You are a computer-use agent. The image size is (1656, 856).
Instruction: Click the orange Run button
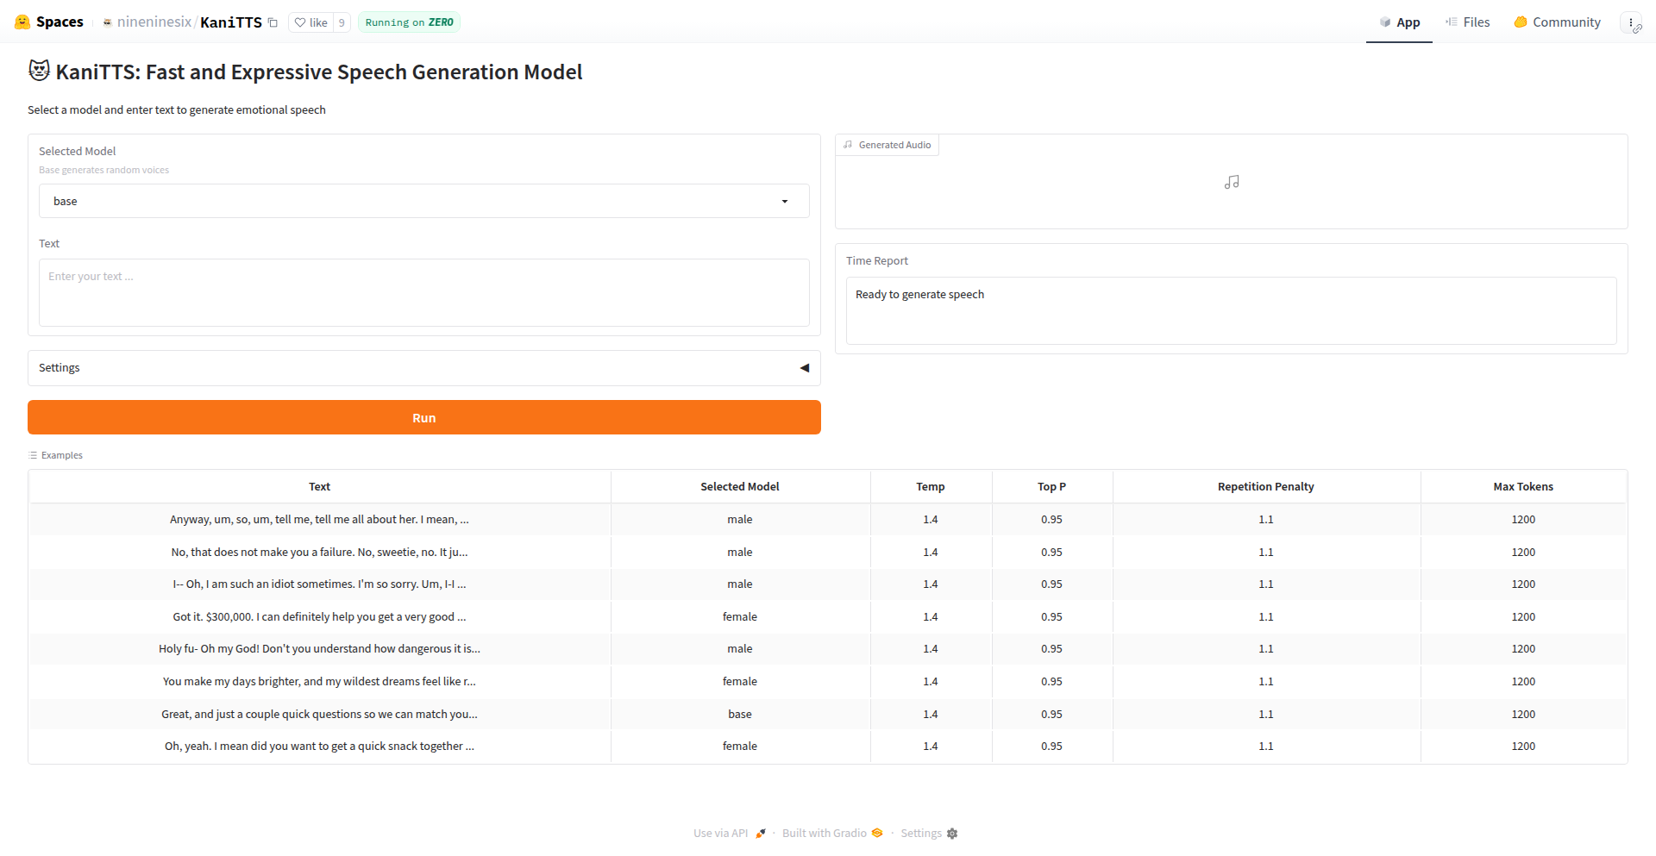click(423, 417)
